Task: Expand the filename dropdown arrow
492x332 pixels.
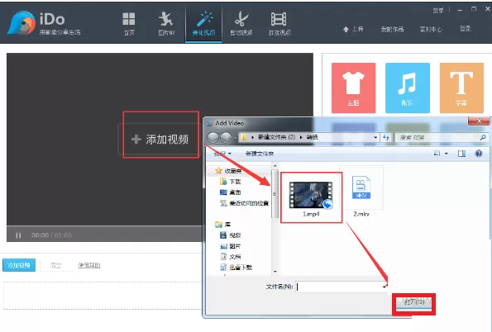Action: click(385, 287)
